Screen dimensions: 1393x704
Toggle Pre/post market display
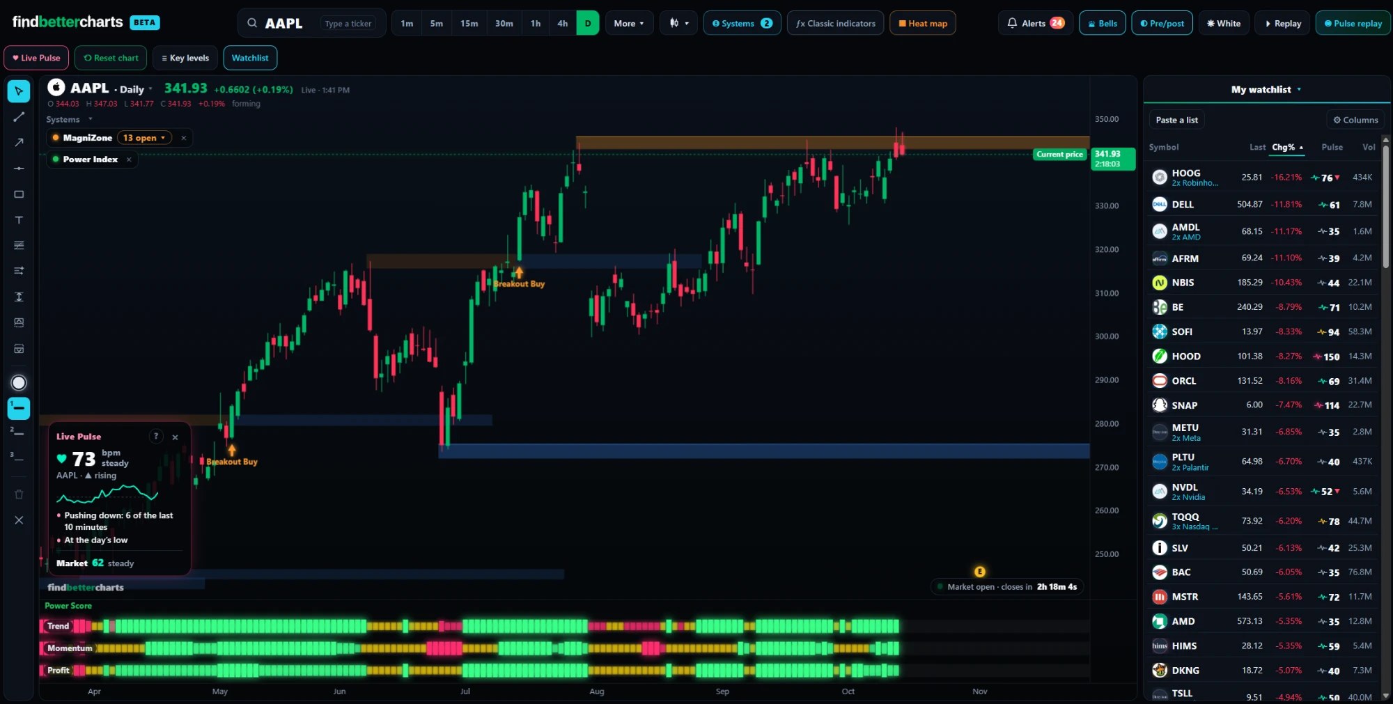1162,23
